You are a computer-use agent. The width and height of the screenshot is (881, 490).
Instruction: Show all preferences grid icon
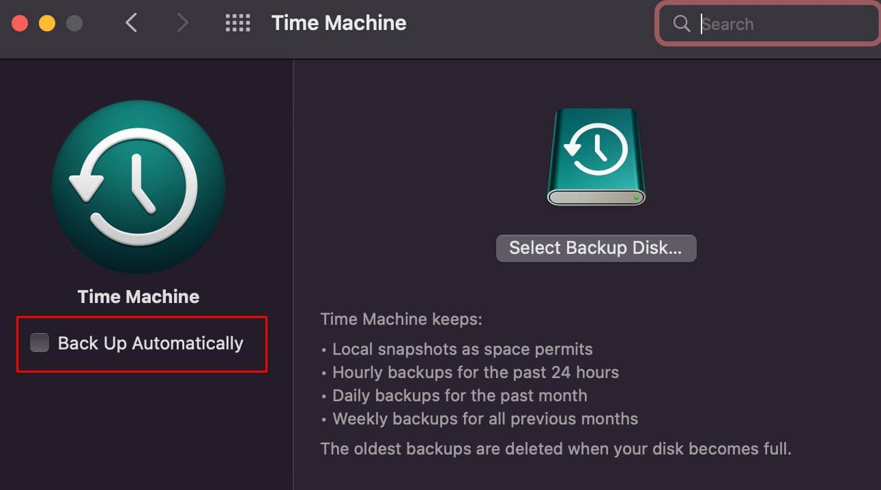click(237, 23)
